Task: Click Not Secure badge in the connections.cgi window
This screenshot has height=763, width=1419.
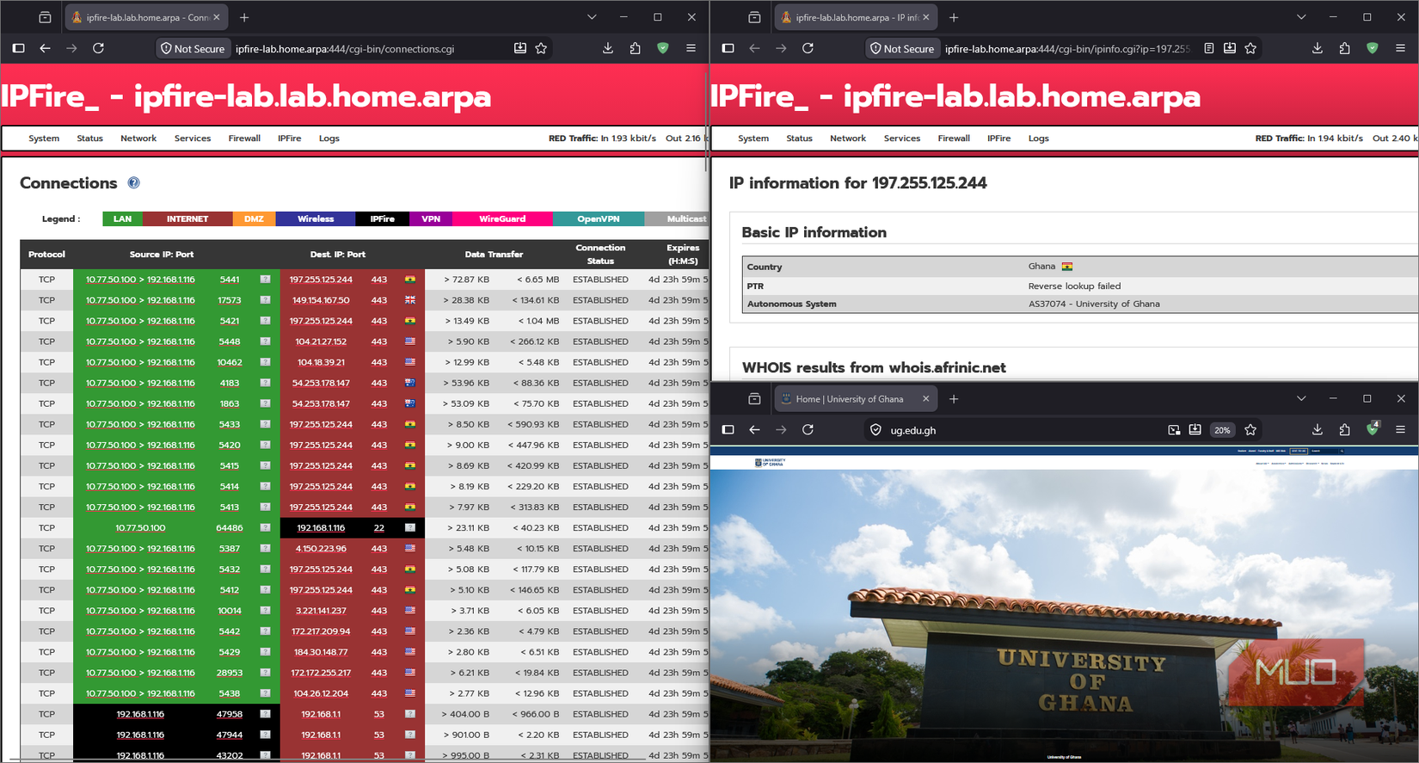Action: 193,49
